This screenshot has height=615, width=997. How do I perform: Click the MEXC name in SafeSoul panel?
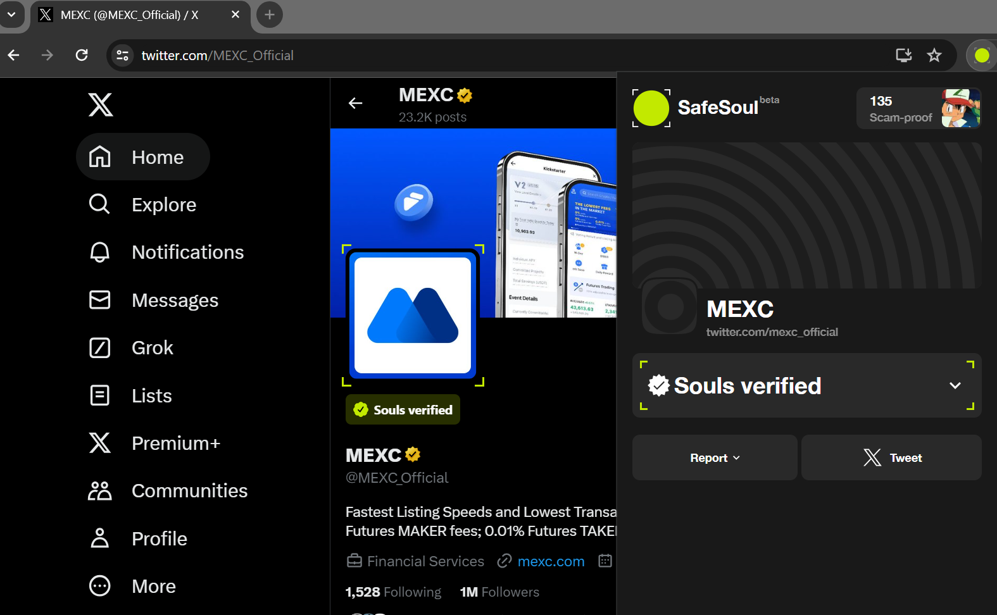[x=740, y=309]
